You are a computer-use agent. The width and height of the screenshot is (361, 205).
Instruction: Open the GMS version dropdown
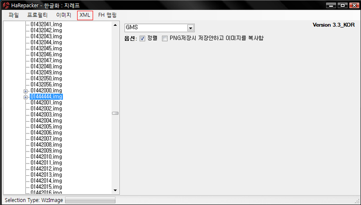click(x=190, y=28)
